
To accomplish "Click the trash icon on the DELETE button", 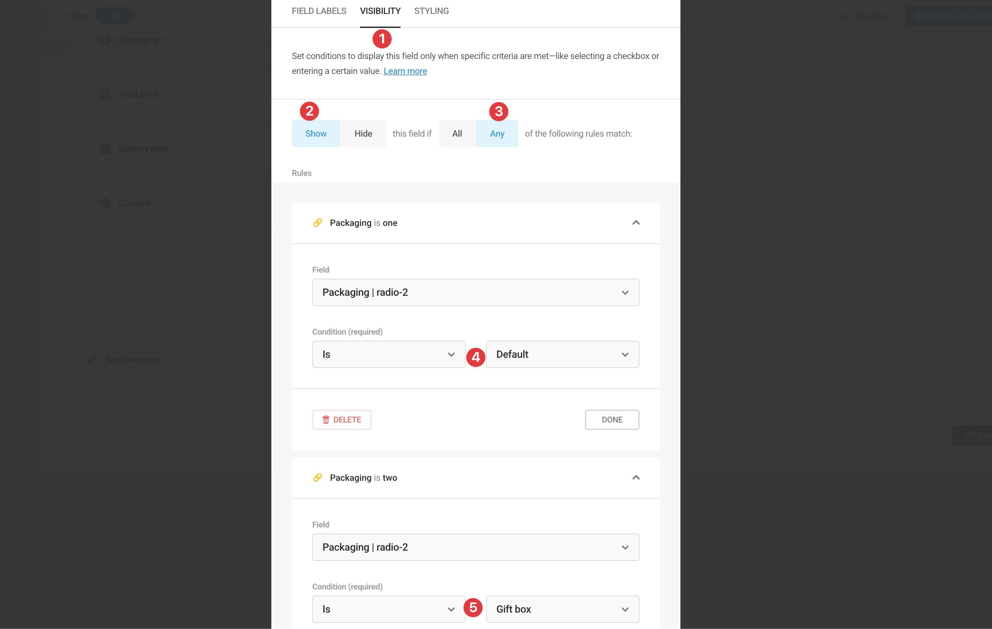I will 326,419.
